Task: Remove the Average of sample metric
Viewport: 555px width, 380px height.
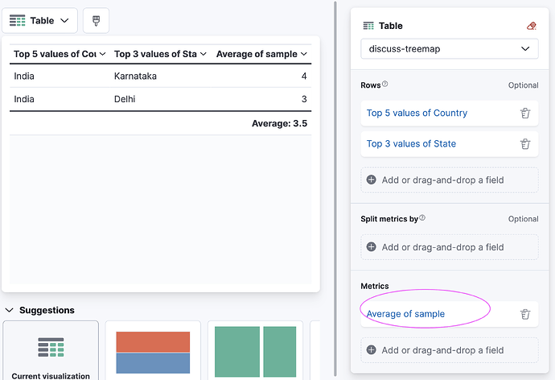Action: pos(525,315)
